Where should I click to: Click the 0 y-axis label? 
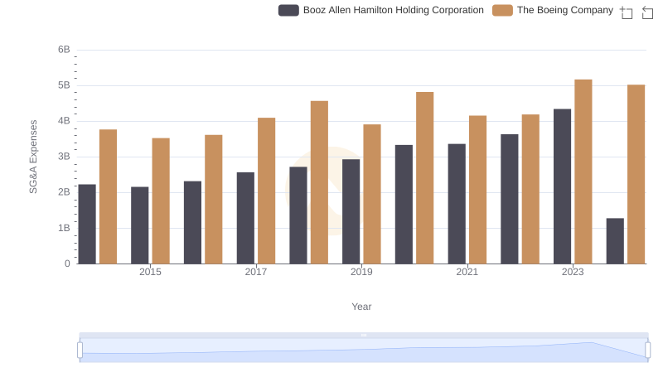pyautogui.click(x=67, y=264)
